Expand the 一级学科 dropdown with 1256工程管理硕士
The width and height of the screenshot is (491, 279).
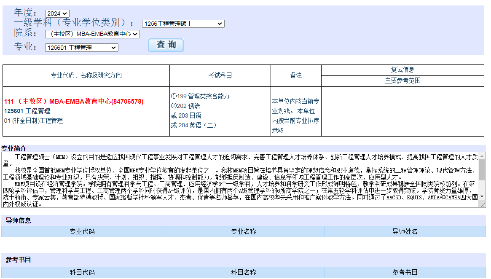[183, 24]
